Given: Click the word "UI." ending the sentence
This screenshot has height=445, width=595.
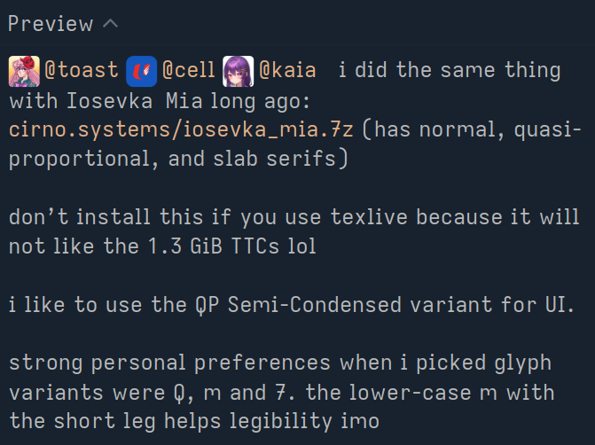Looking at the screenshot, I should [571, 305].
